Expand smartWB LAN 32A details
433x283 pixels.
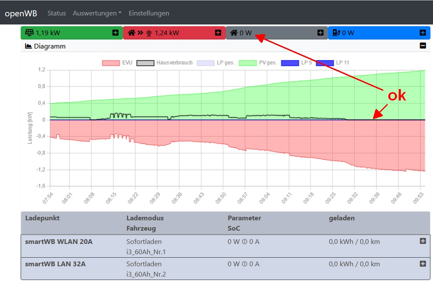pos(422,264)
